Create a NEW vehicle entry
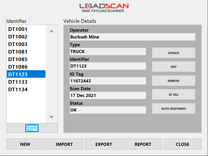Image resolution: width=208 pixels, height=156 pixels. click(25, 144)
